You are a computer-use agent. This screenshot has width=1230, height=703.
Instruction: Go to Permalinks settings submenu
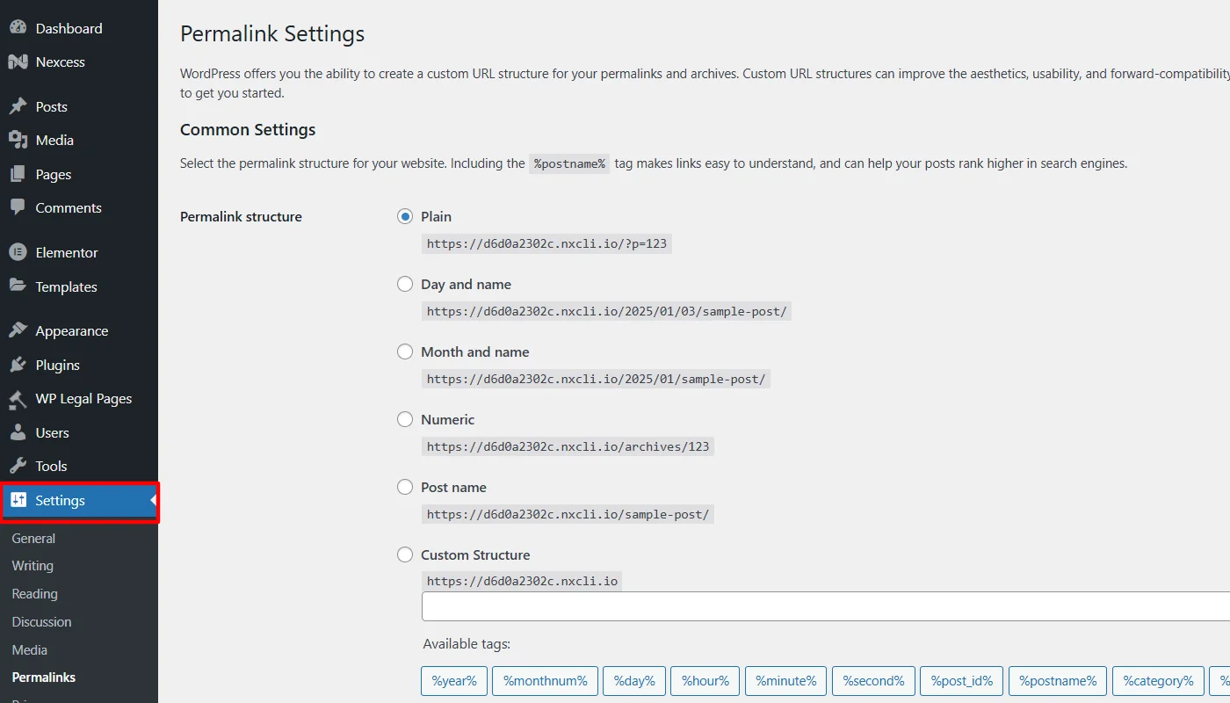pyautogui.click(x=44, y=678)
